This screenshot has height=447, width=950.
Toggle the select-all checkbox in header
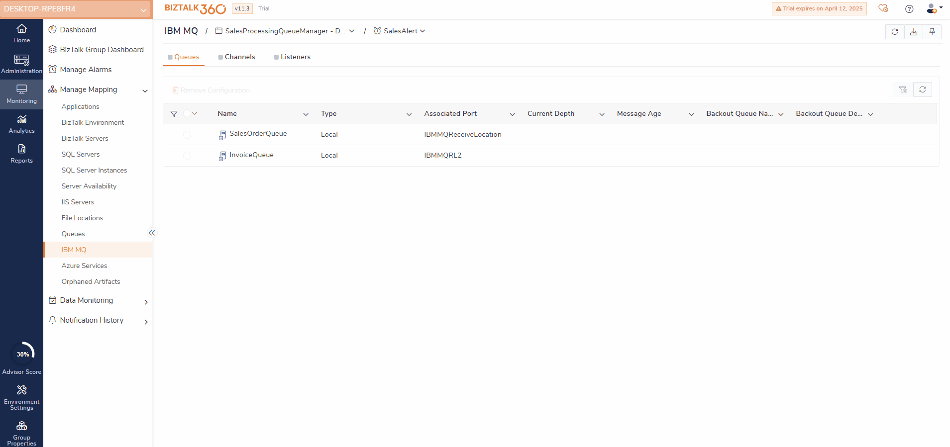pos(187,113)
